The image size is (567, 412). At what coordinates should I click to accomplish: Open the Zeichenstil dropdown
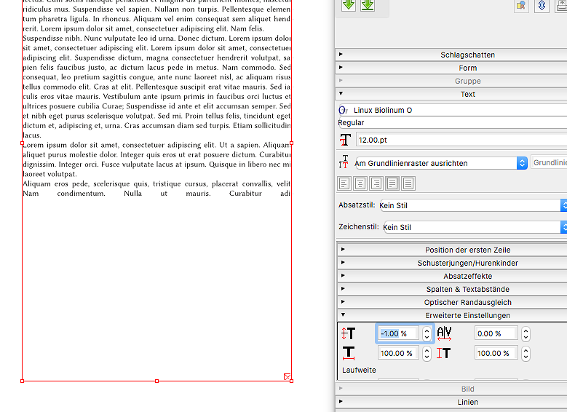pyautogui.click(x=473, y=228)
